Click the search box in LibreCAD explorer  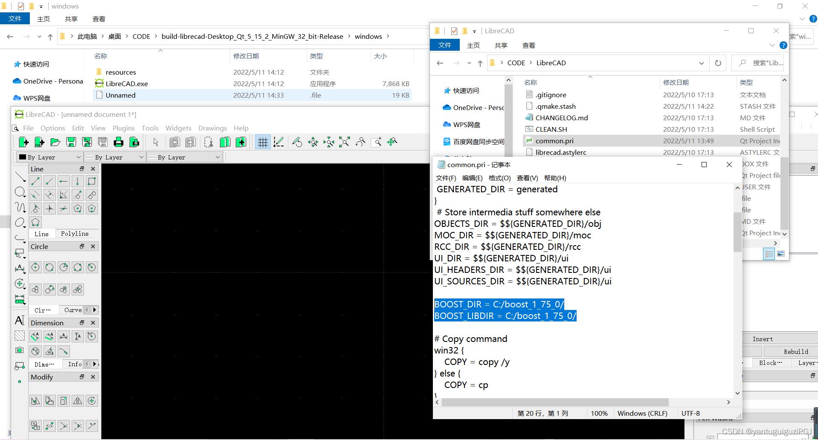(x=758, y=63)
